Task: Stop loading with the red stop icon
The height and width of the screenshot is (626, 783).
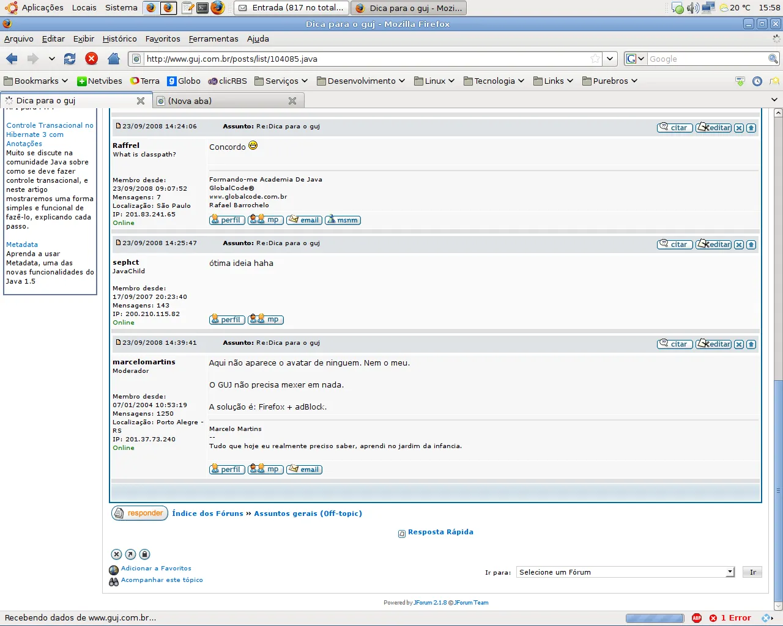Action: point(92,59)
